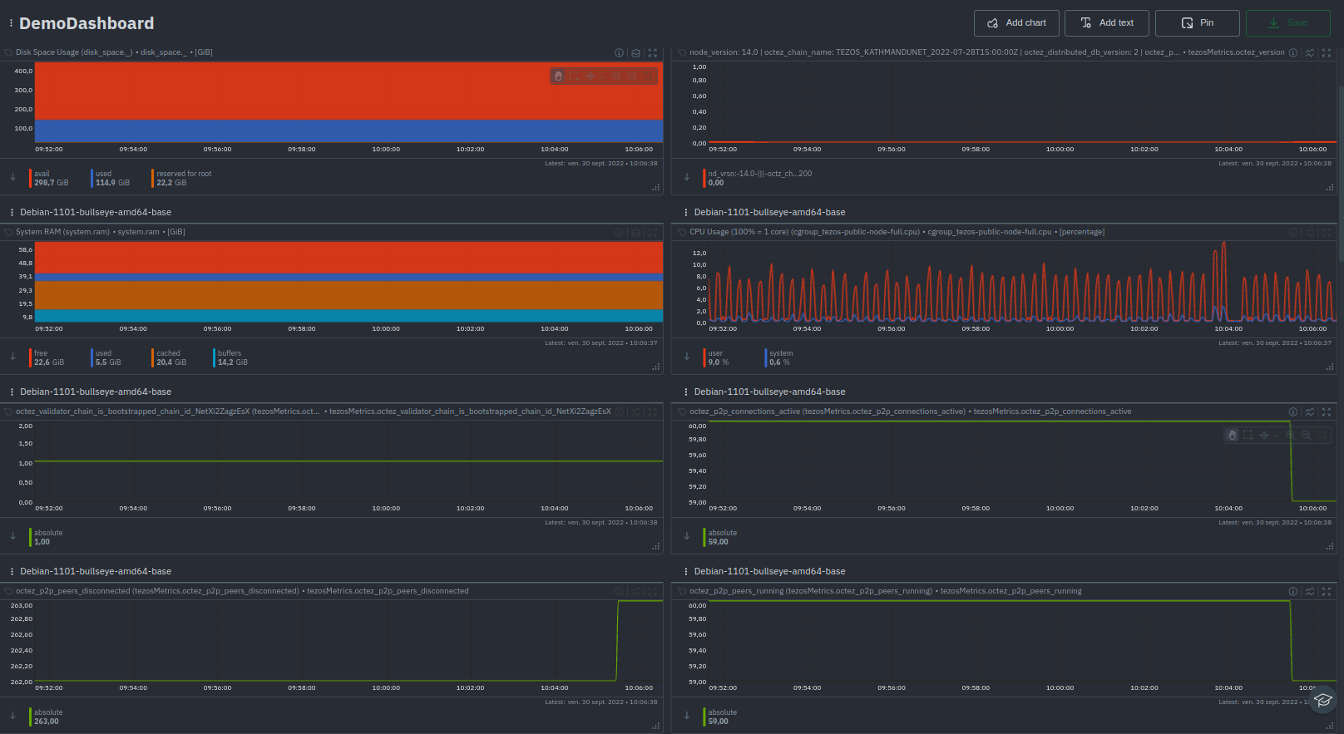
Task: Open highlight tool dropdown on Disk Space chart
Action: pos(602,77)
